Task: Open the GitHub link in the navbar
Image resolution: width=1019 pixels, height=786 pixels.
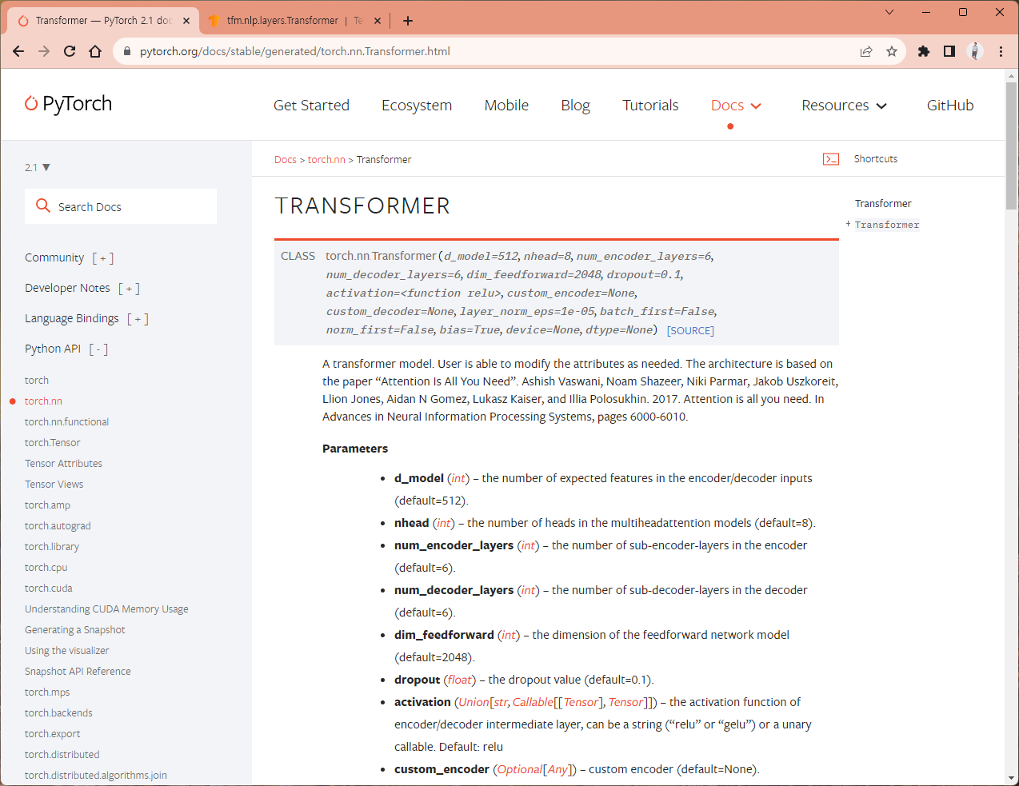Action: (x=950, y=106)
